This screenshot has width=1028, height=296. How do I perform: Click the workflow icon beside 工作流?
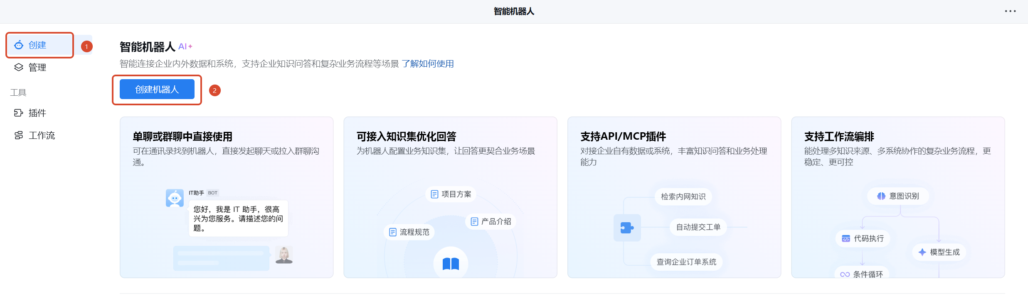[x=19, y=136]
